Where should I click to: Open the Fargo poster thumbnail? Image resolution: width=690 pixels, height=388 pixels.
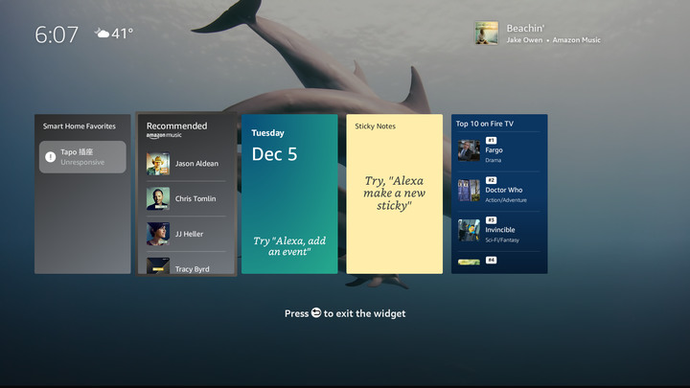tap(469, 151)
